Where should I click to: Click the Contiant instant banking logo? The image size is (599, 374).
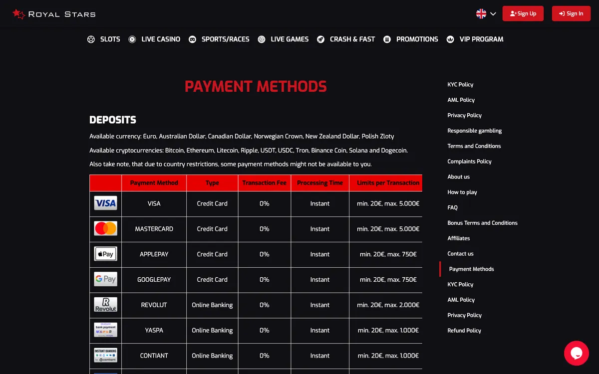(x=105, y=356)
